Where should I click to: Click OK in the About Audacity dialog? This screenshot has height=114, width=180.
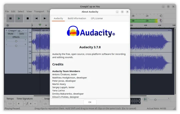[x=90, y=102]
